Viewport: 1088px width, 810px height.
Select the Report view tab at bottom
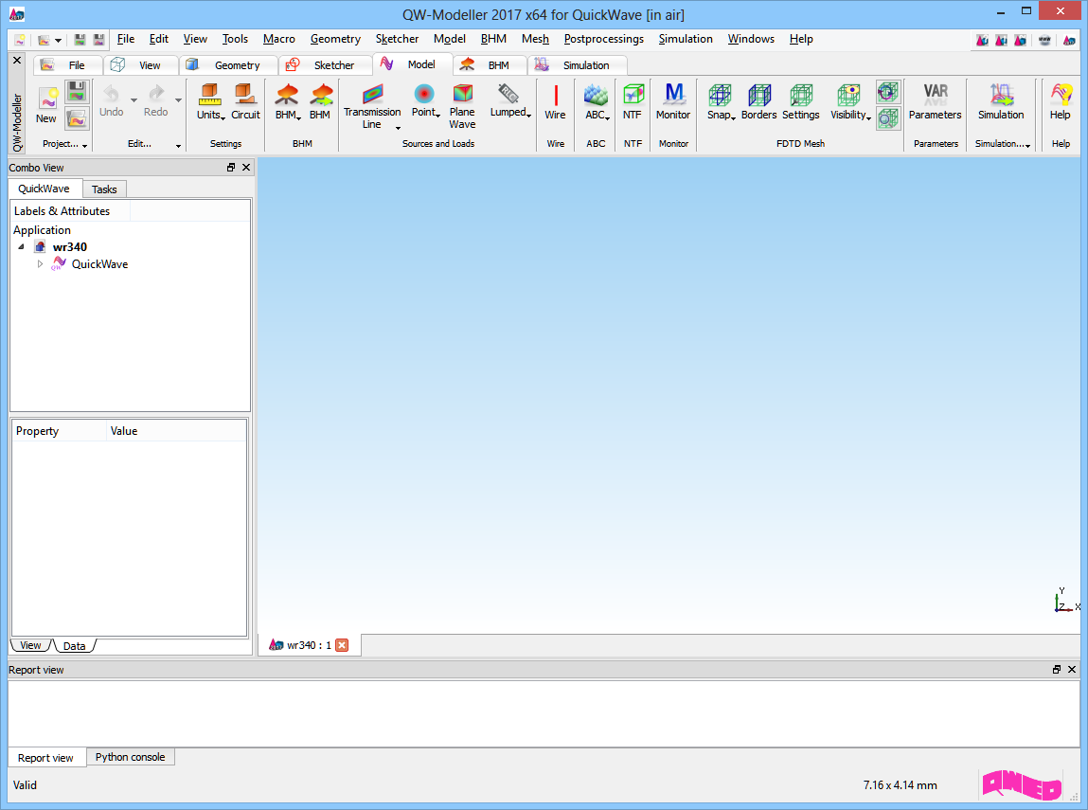coord(45,758)
